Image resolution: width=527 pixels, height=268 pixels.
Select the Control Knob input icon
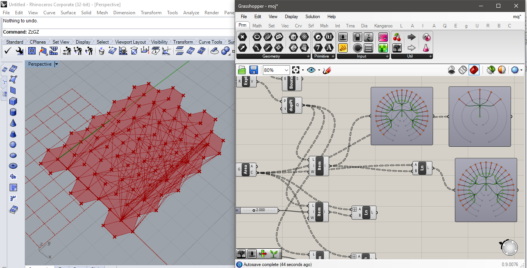click(358, 48)
